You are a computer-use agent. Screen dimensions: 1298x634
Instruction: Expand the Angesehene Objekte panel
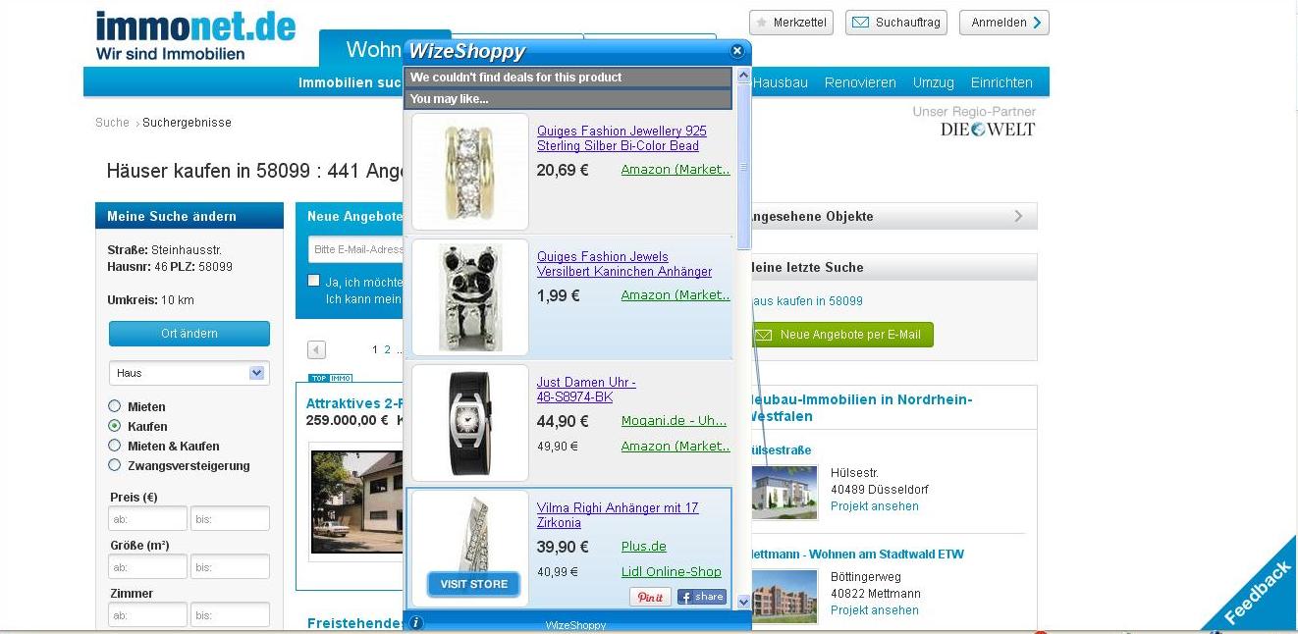[891, 216]
